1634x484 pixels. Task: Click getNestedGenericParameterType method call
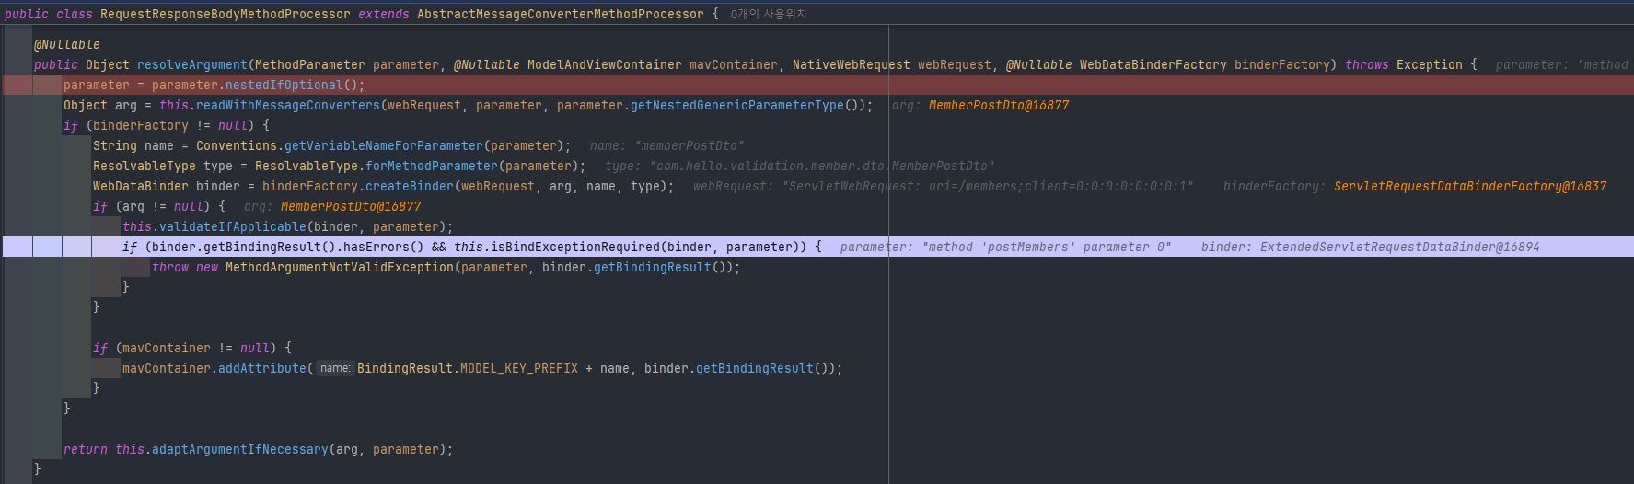(737, 105)
